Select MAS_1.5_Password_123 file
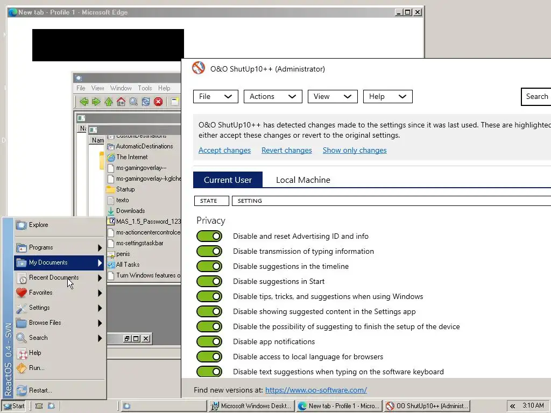The image size is (551, 413). point(144,222)
